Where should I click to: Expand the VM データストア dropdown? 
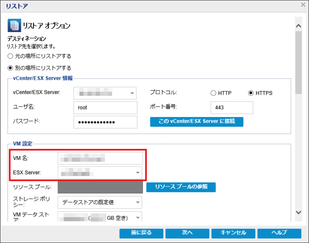(138, 218)
